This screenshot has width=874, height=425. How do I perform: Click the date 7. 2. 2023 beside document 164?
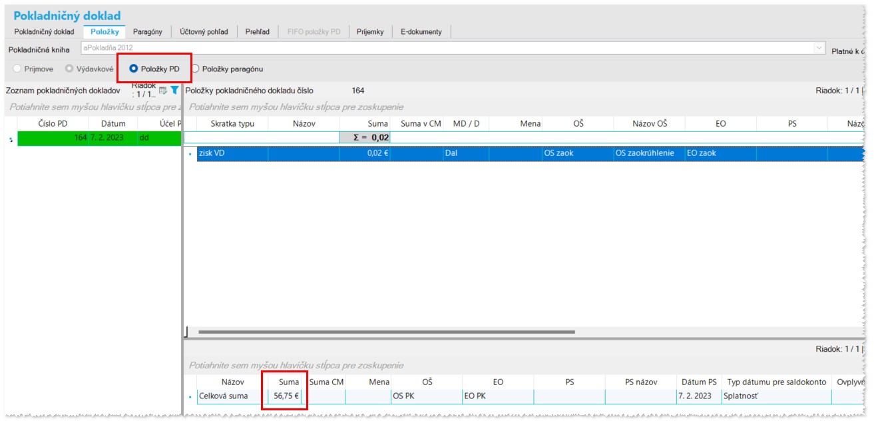112,139
